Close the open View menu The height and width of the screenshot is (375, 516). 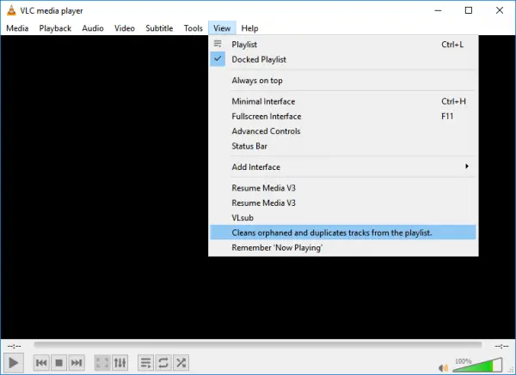pyautogui.click(x=222, y=28)
